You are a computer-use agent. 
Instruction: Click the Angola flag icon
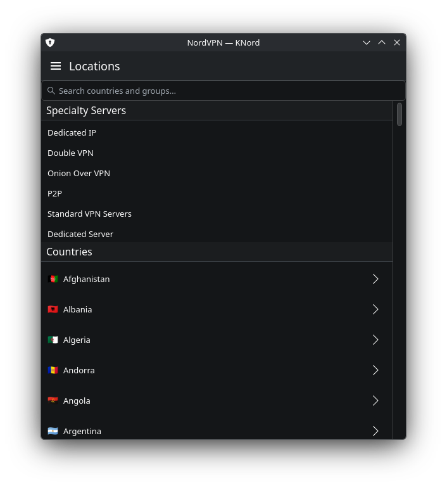click(53, 401)
